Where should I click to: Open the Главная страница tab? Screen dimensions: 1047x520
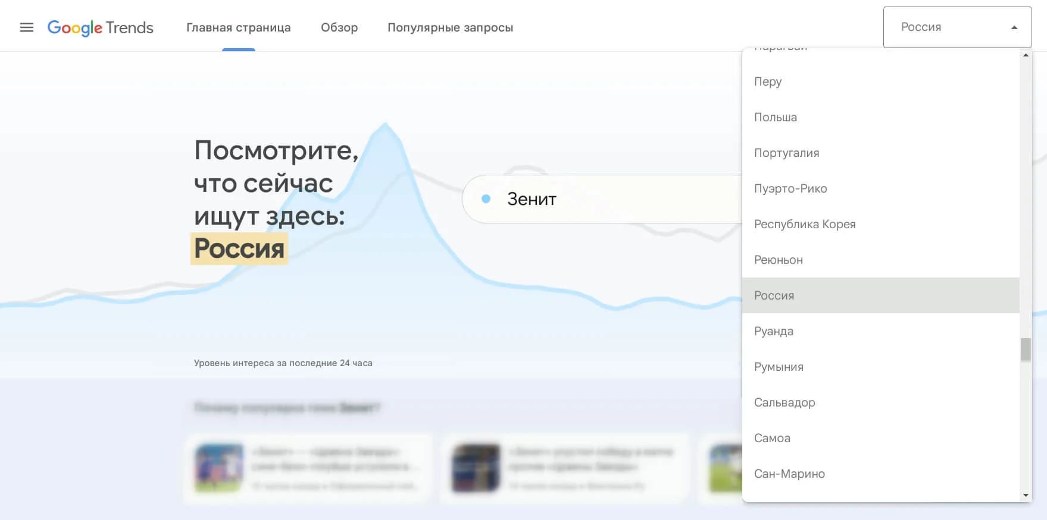pyautogui.click(x=239, y=27)
